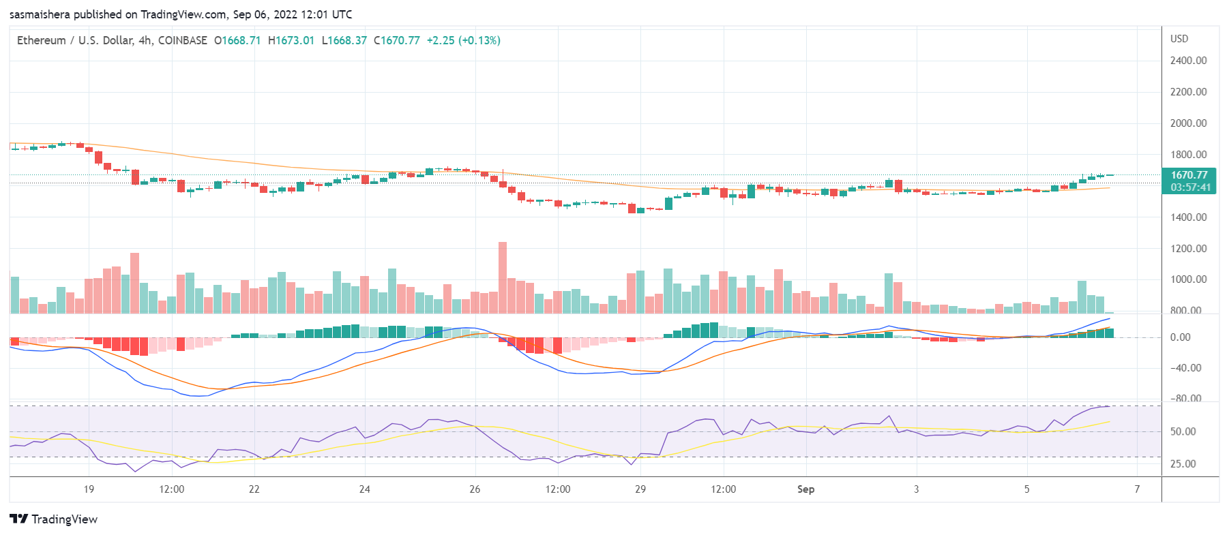Viewport: 1229px width, 535px height.
Task: Click the 1400.00 price axis label
Action: [x=1188, y=217]
